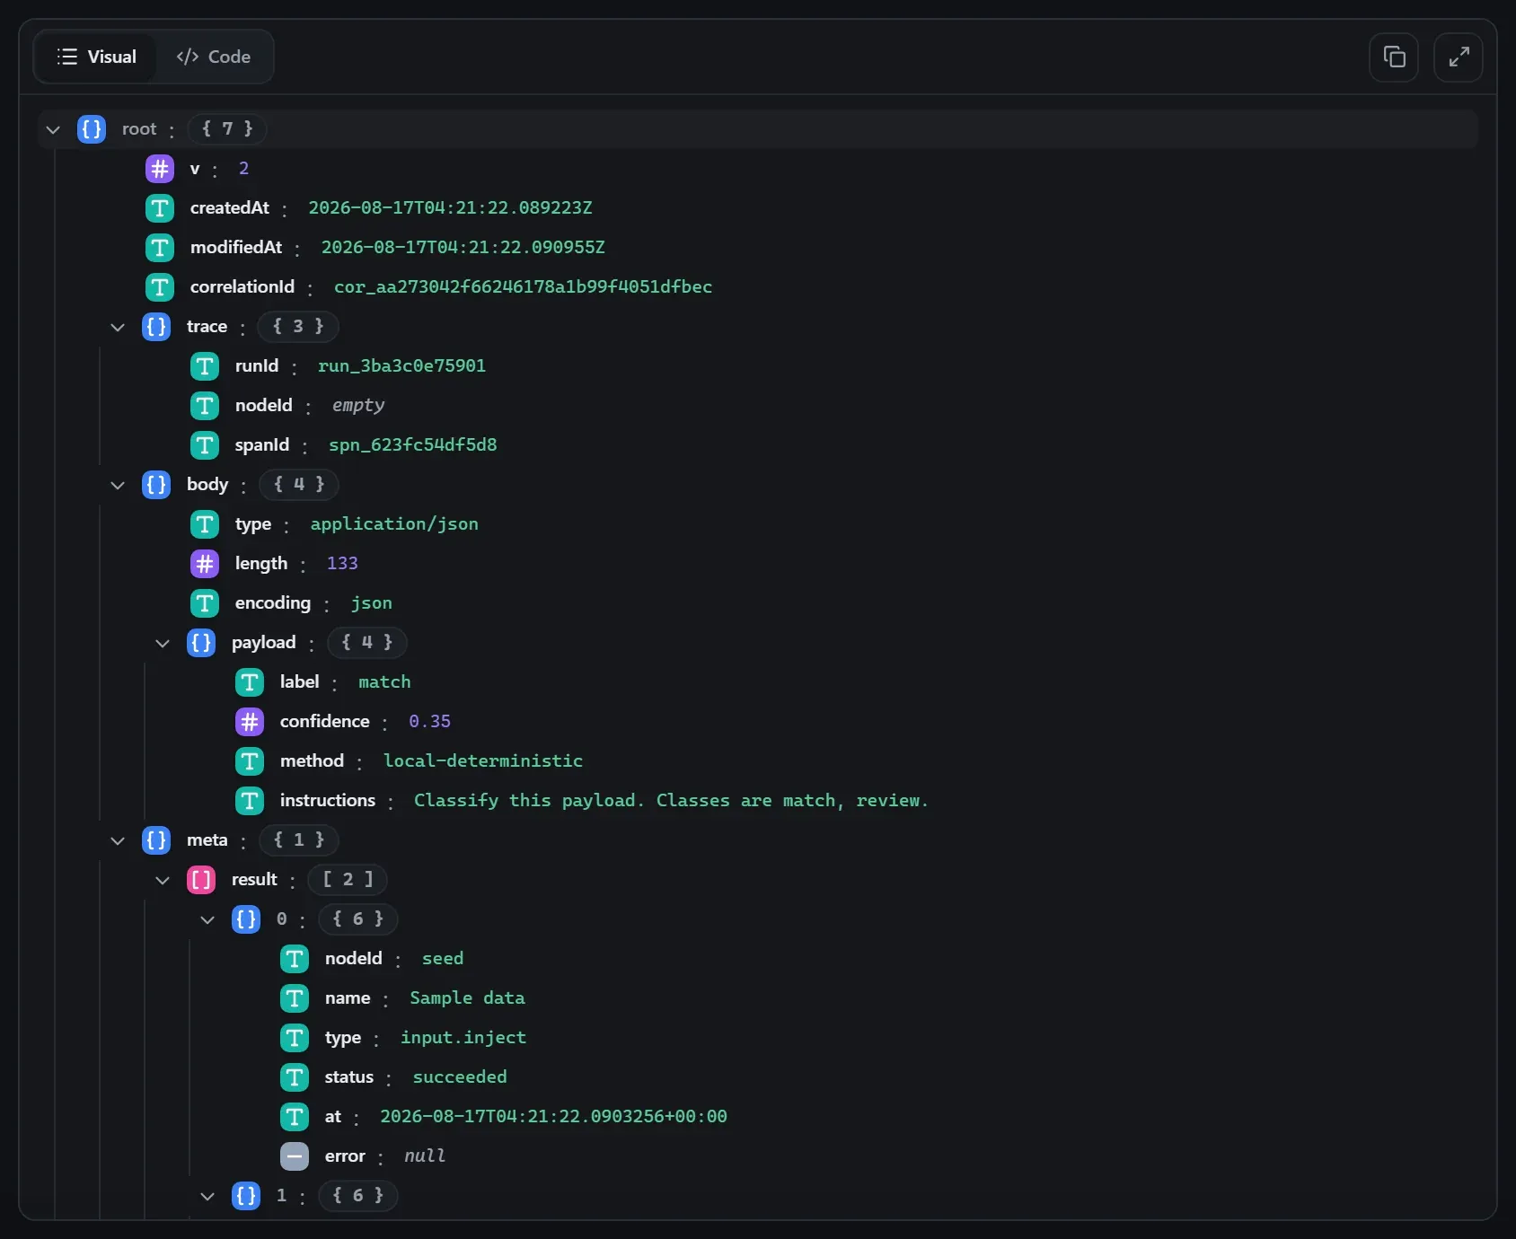The image size is (1516, 1239).
Task: Select the Visual tab
Action: (x=96, y=57)
